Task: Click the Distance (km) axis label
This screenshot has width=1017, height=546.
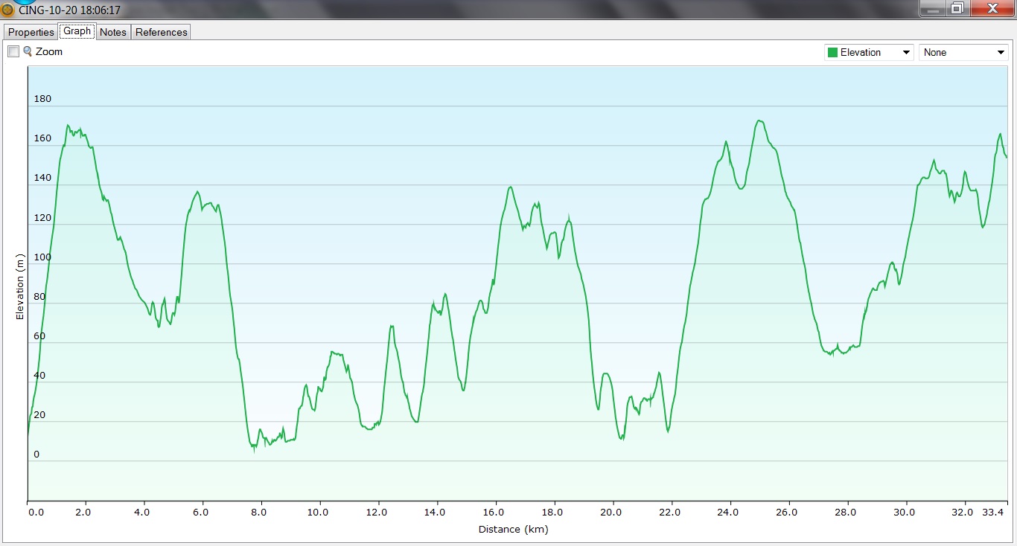Action: coord(513,530)
